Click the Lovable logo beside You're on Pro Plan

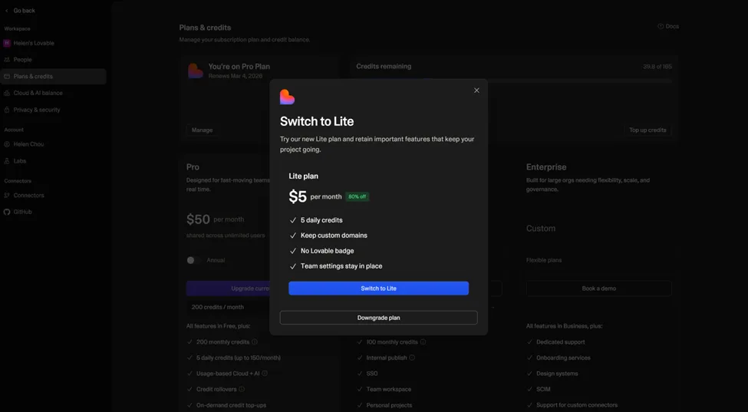click(196, 71)
